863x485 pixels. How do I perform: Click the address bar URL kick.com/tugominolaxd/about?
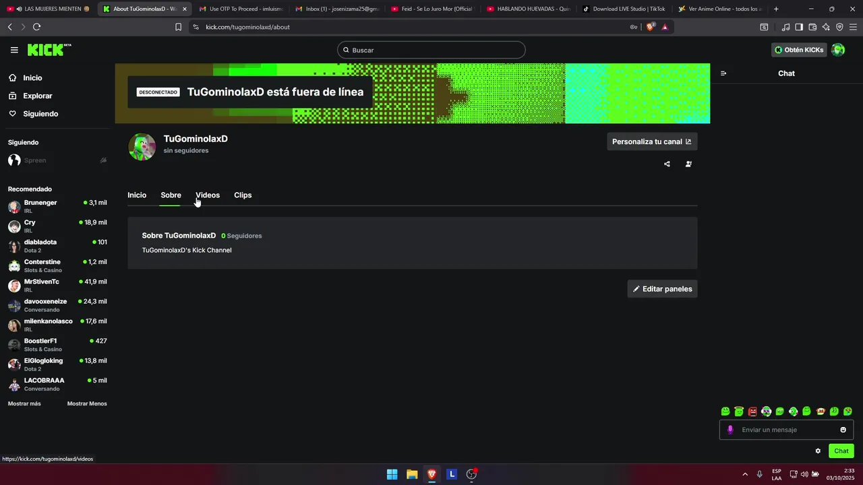(x=247, y=27)
